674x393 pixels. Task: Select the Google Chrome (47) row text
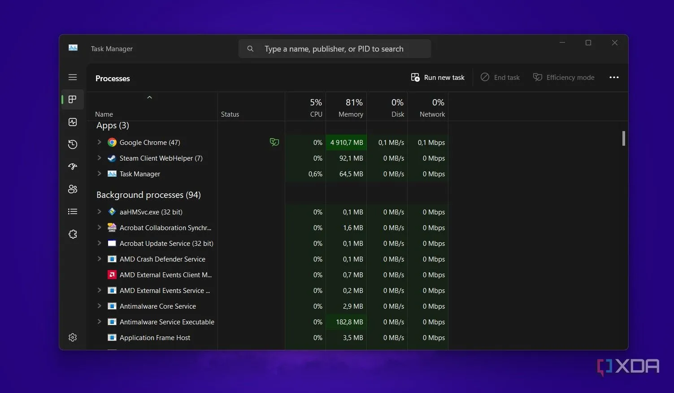(150, 142)
